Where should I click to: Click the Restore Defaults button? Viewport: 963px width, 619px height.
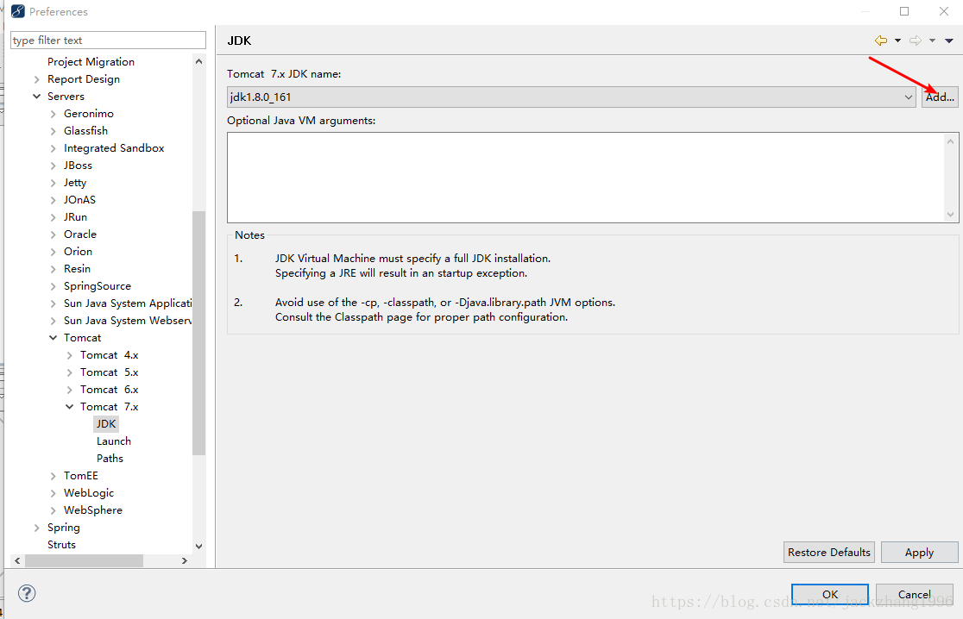(x=829, y=552)
